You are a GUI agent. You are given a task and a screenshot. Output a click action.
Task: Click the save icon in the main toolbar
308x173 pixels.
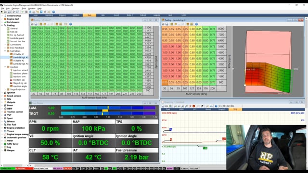pyautogui.click(x=9, y=12)
